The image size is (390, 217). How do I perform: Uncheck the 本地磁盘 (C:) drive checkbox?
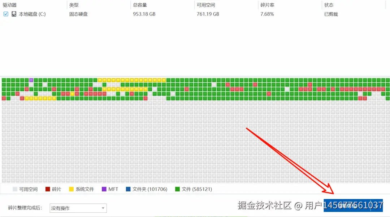(5, 14)
